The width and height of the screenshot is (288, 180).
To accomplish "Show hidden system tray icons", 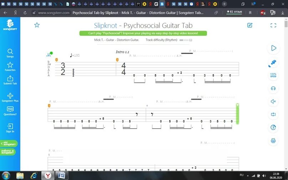I will tap(248, 176).
